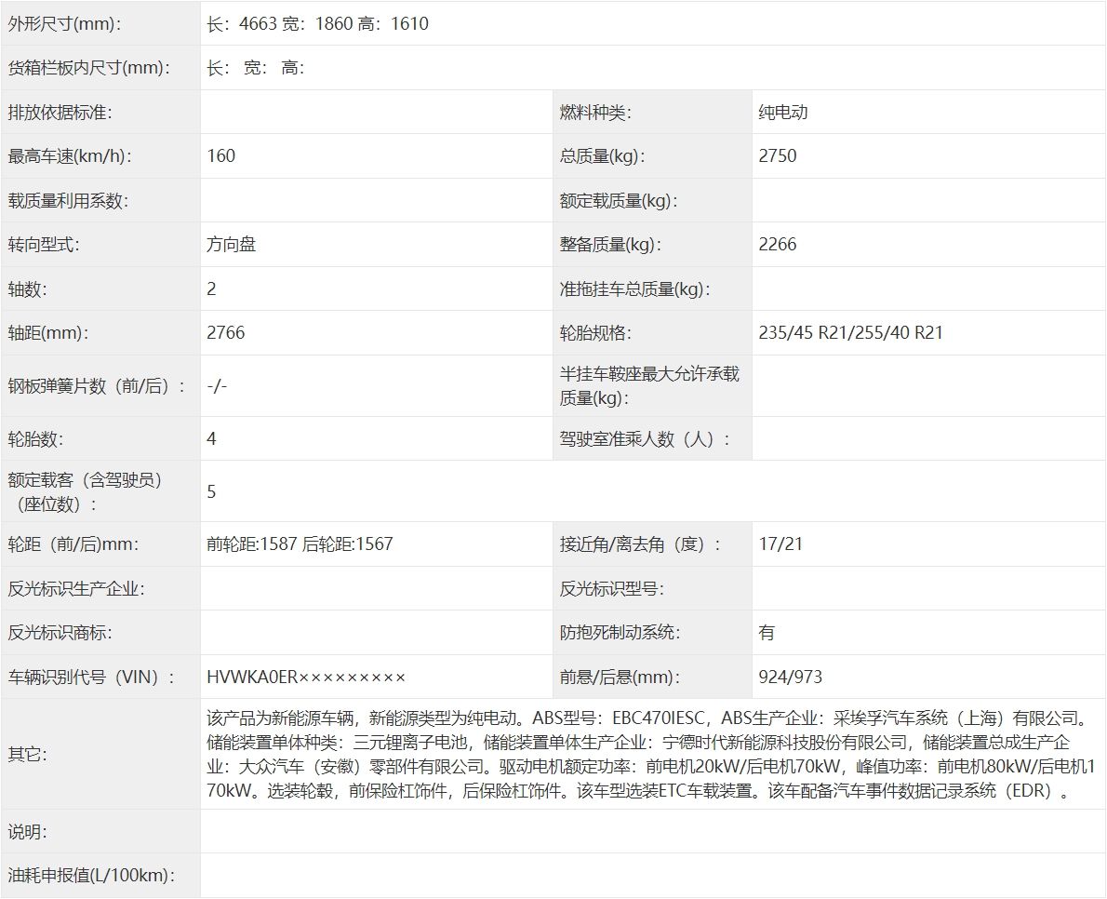1107x899 pixels.
Task: Click the 货箱栏板内尺寸(mm) label
Action: point(89,68)
